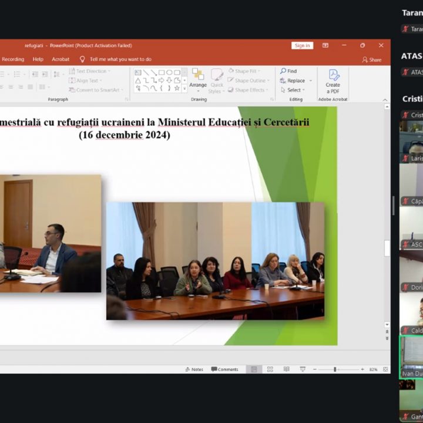
Task: Open the Acrobat ribbon tab
Action: 61,59
